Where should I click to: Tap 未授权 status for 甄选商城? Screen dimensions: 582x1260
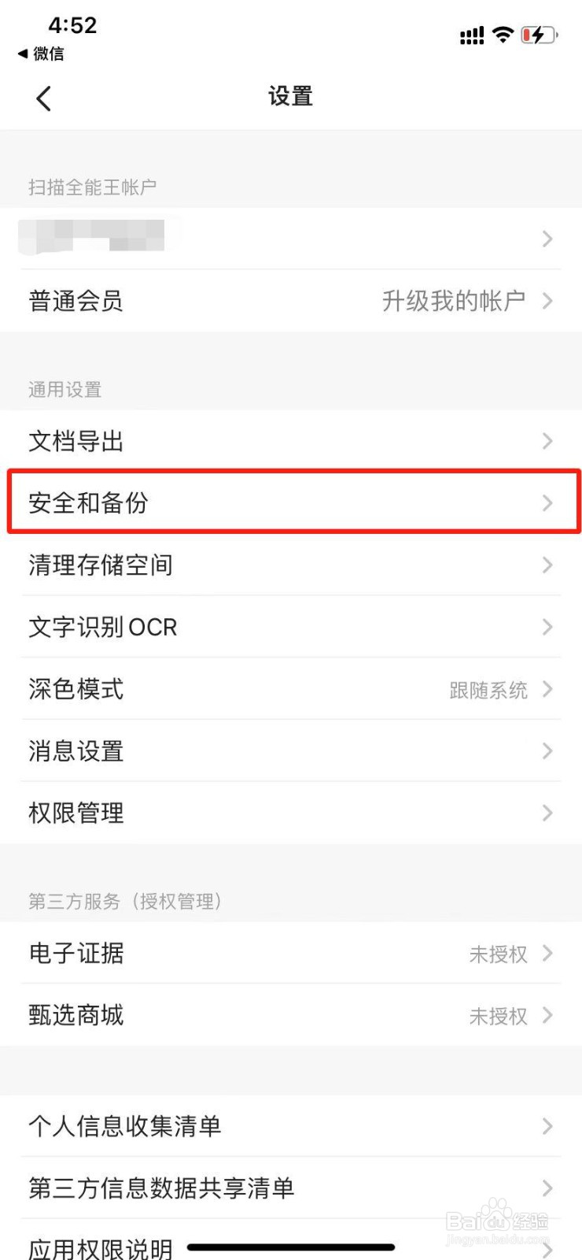(x=498, y=1017)
